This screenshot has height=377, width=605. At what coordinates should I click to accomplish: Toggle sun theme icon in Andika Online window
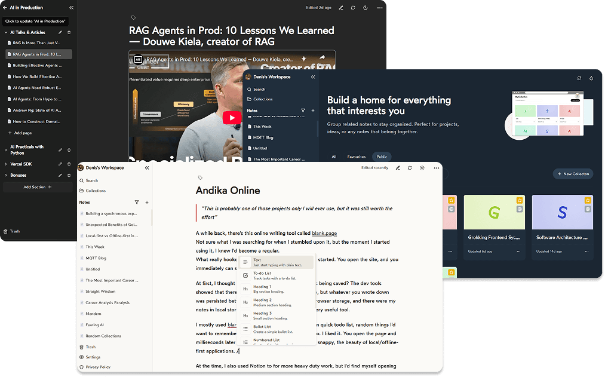(422, 168)
